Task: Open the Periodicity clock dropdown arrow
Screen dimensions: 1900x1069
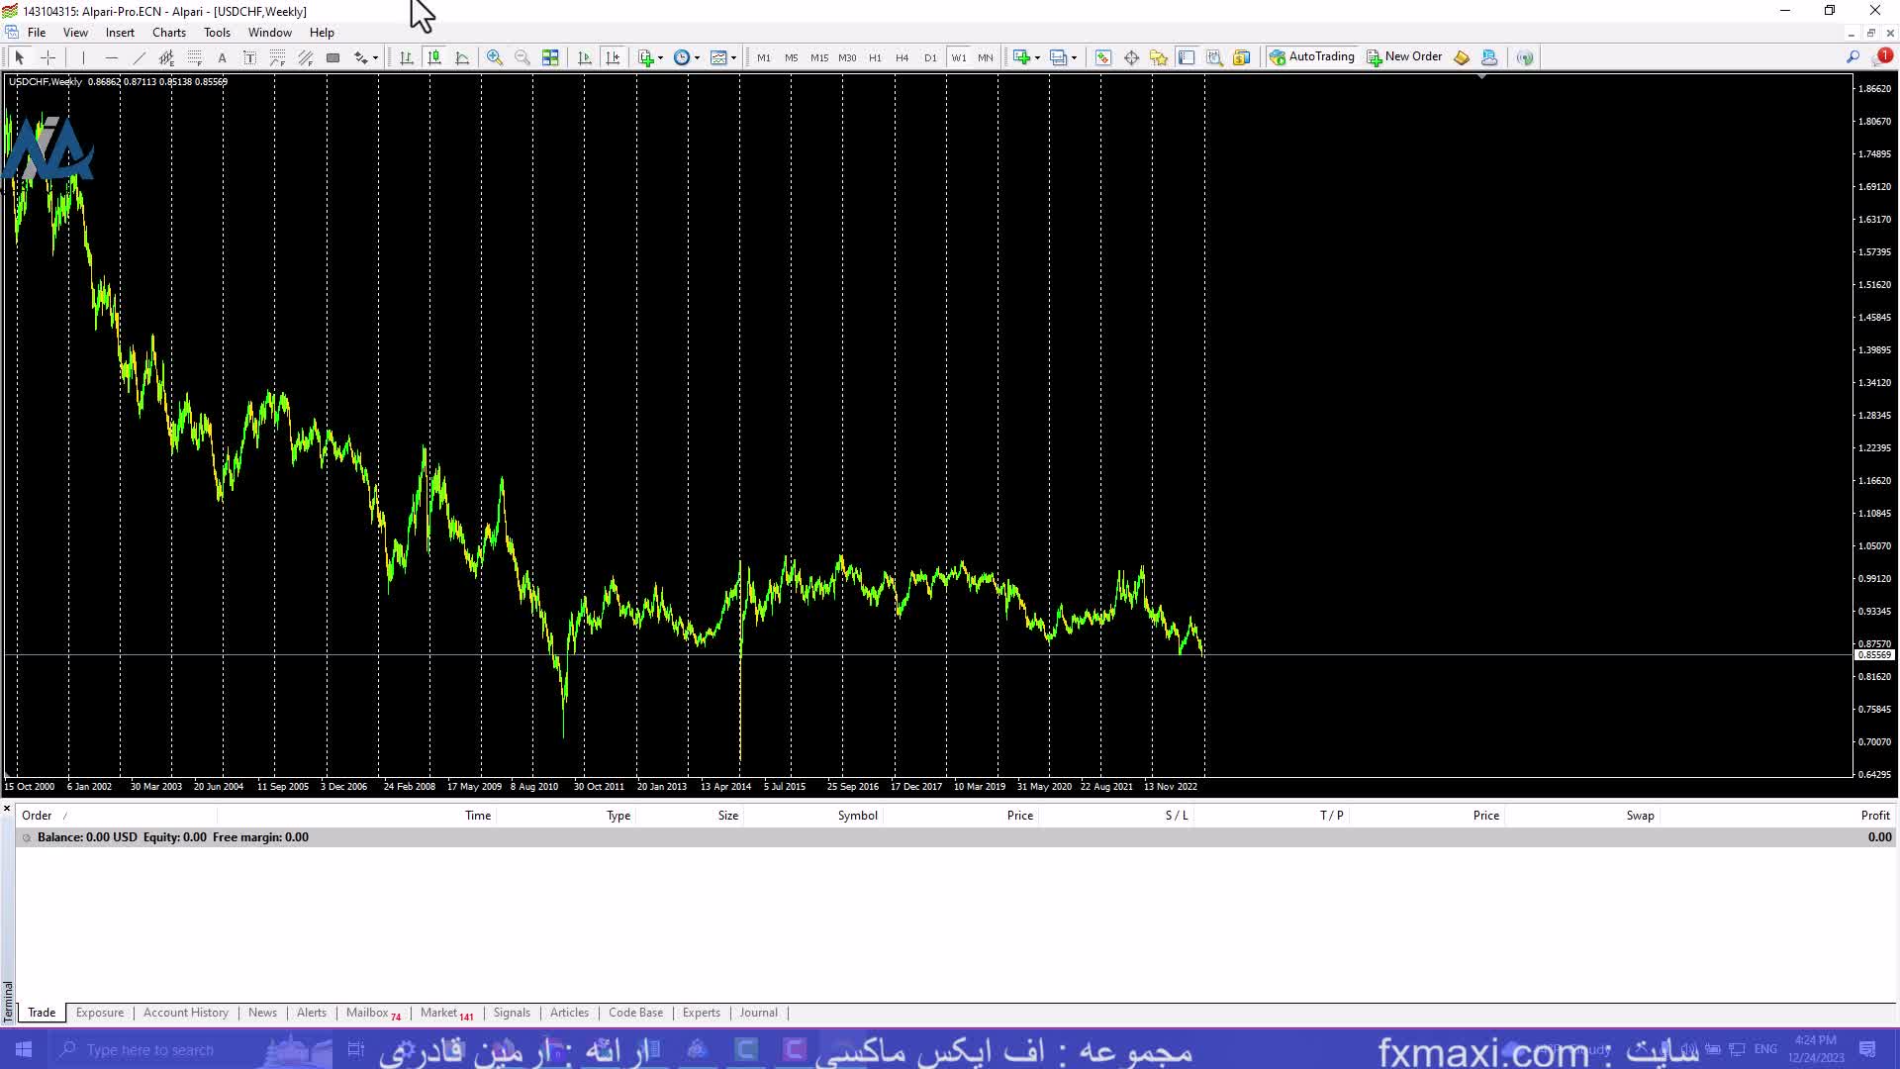Action: [697, 57]
